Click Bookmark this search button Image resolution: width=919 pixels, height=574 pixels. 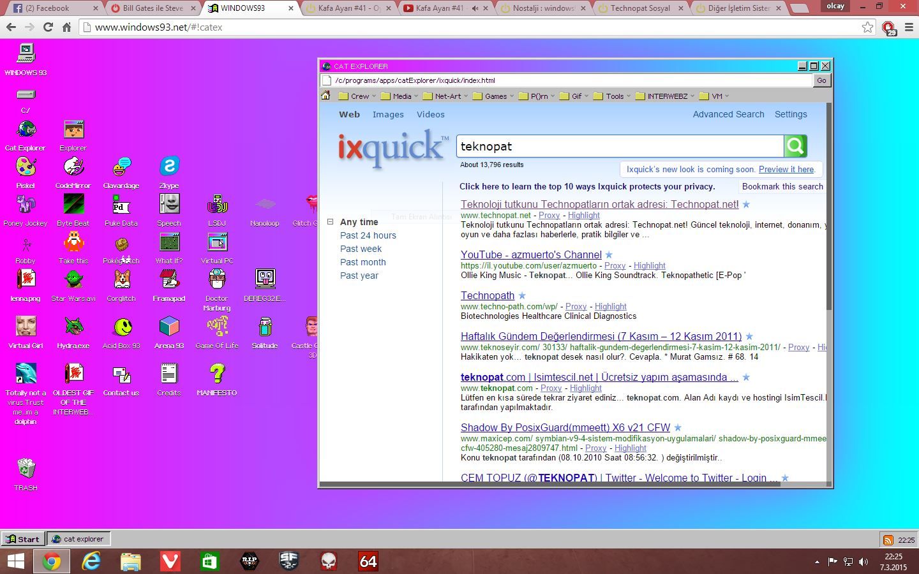[x=782, y=187]
